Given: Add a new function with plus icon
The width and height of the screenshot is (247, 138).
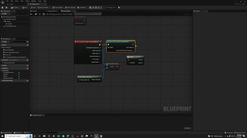Looking at the screenshot, I should 27,60.
